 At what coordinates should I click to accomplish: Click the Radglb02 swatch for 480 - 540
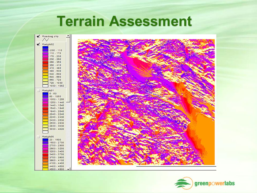pos(46,71)
